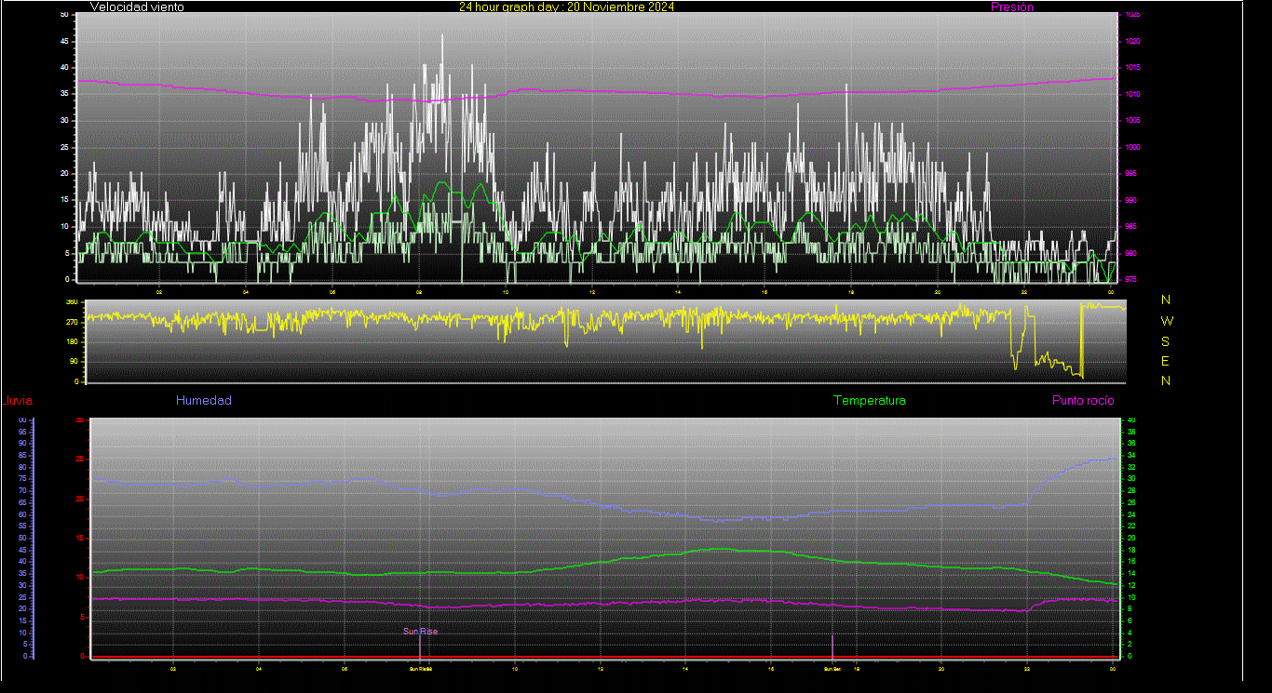Screen dimensions: 1272x693
Task: Click wind speed axis value "50"
Action: pyautogui.click(x=64, y=15)
